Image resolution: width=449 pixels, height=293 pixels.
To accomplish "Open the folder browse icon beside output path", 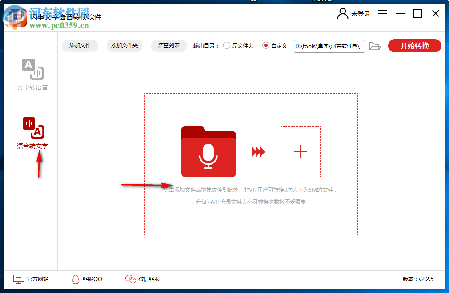I will (x=375, y=46).
